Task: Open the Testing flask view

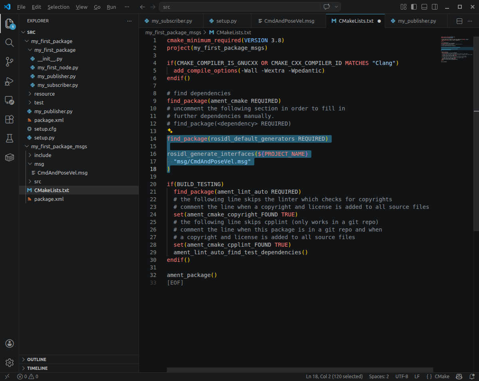Action: click(x=10, y=138)
